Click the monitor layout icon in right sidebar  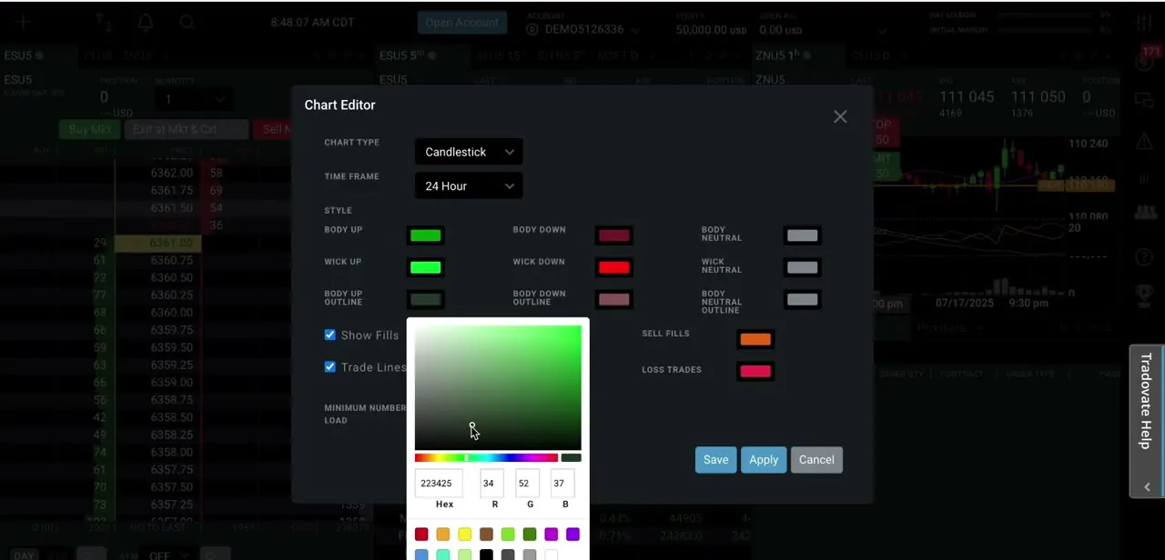1145,100
